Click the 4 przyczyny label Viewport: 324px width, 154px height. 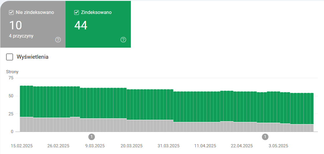coord(21,36)
